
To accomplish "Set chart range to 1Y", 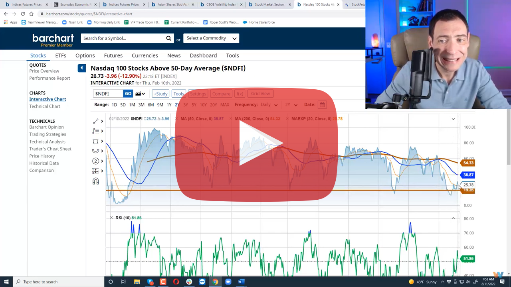I will pyautogui.click(x=169, y=105).
